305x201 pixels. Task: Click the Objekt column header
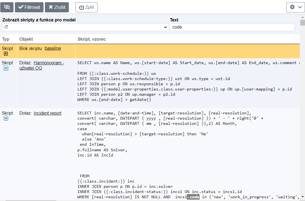26,39
